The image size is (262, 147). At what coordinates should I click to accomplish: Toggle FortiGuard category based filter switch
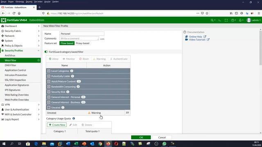tap(46, 52)
